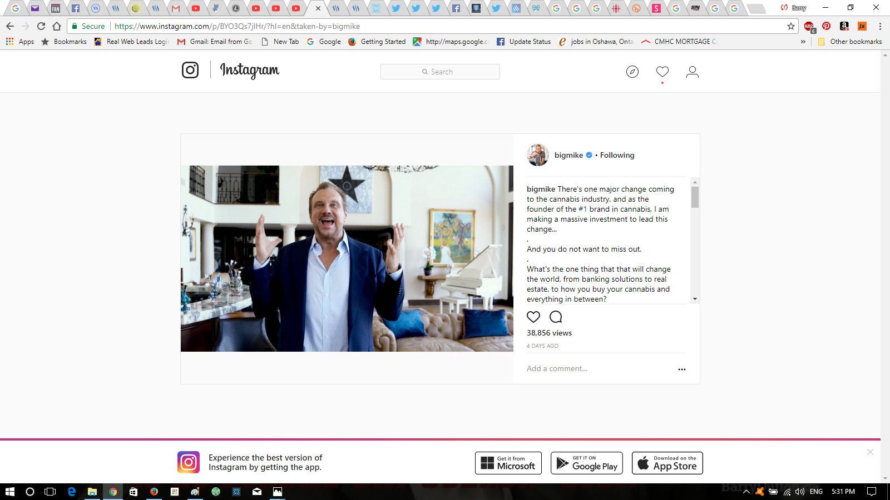Go to the browser home page
This screenshot has width=890, height=500.
pos(57,26)
